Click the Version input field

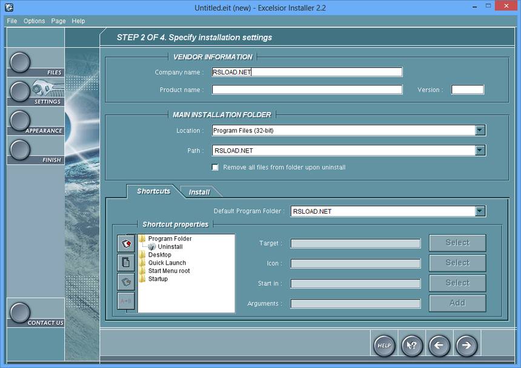pos(468,90)
